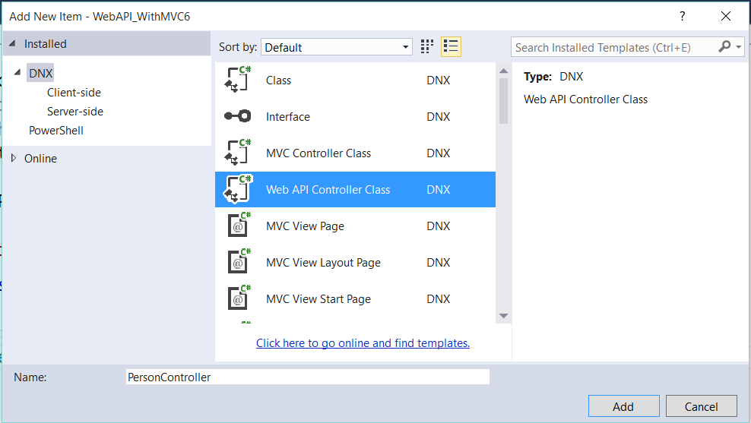
Task: Select the Server-side category
Action: (x=75, y=112)
